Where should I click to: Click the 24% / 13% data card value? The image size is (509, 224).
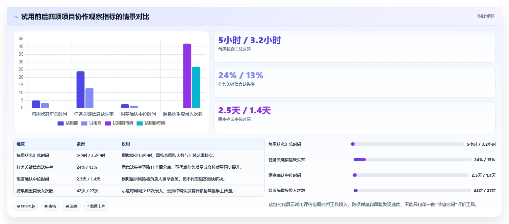tap(240, 76)
